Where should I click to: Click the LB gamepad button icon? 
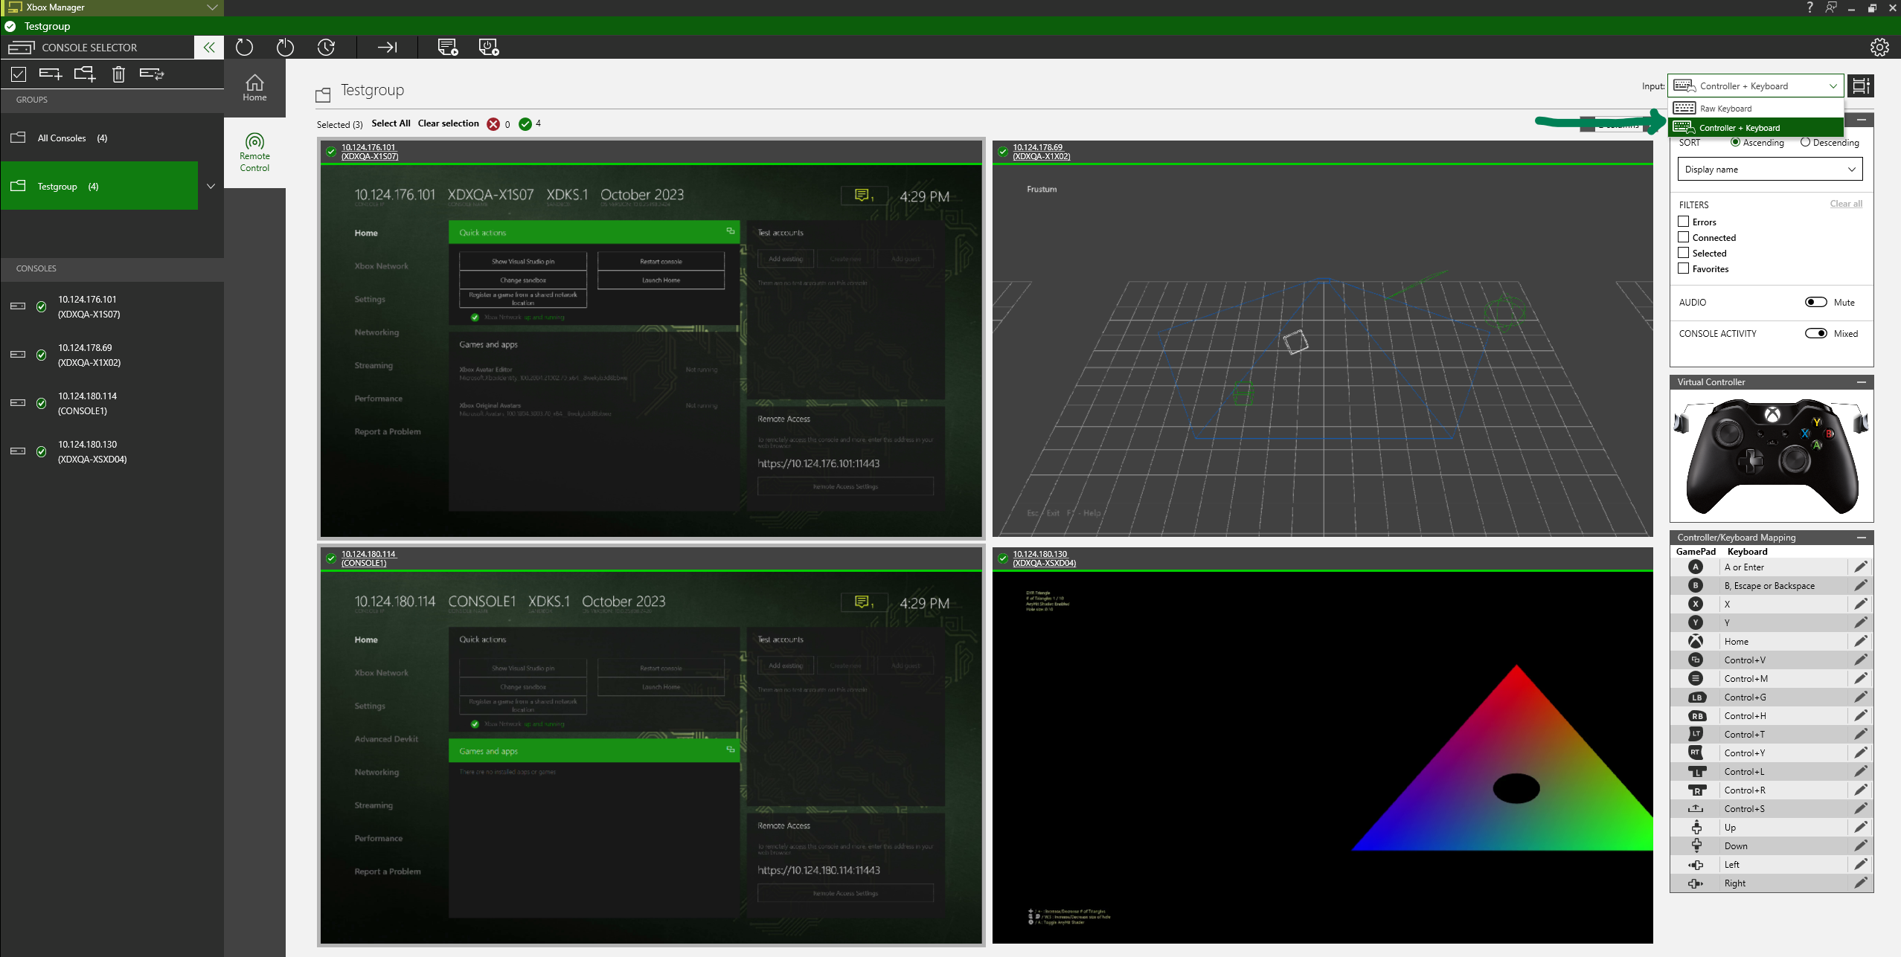click(x=1696, y=697)
